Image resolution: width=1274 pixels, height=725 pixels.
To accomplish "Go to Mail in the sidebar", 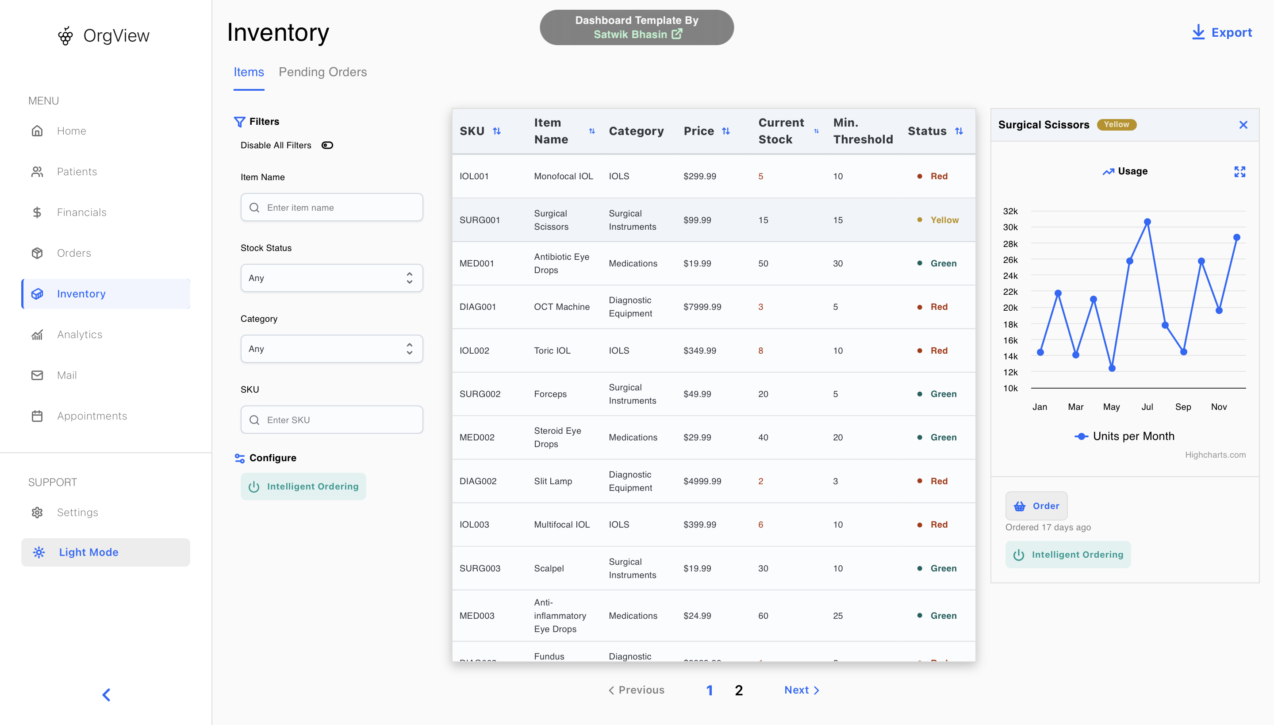I will click(67, 375).
